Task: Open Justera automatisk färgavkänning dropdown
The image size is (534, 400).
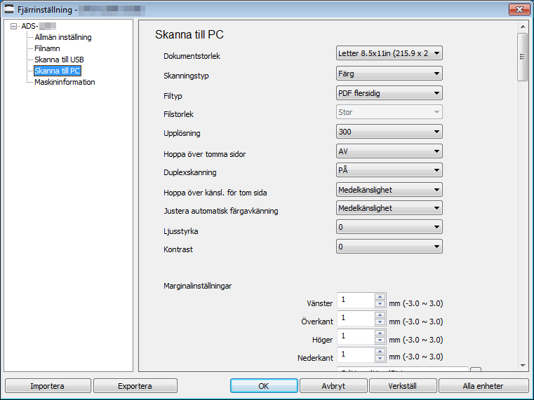Action: pos(389,208)
